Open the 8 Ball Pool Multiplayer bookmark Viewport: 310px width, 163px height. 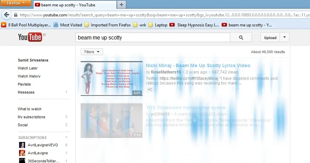pos(26,25)
